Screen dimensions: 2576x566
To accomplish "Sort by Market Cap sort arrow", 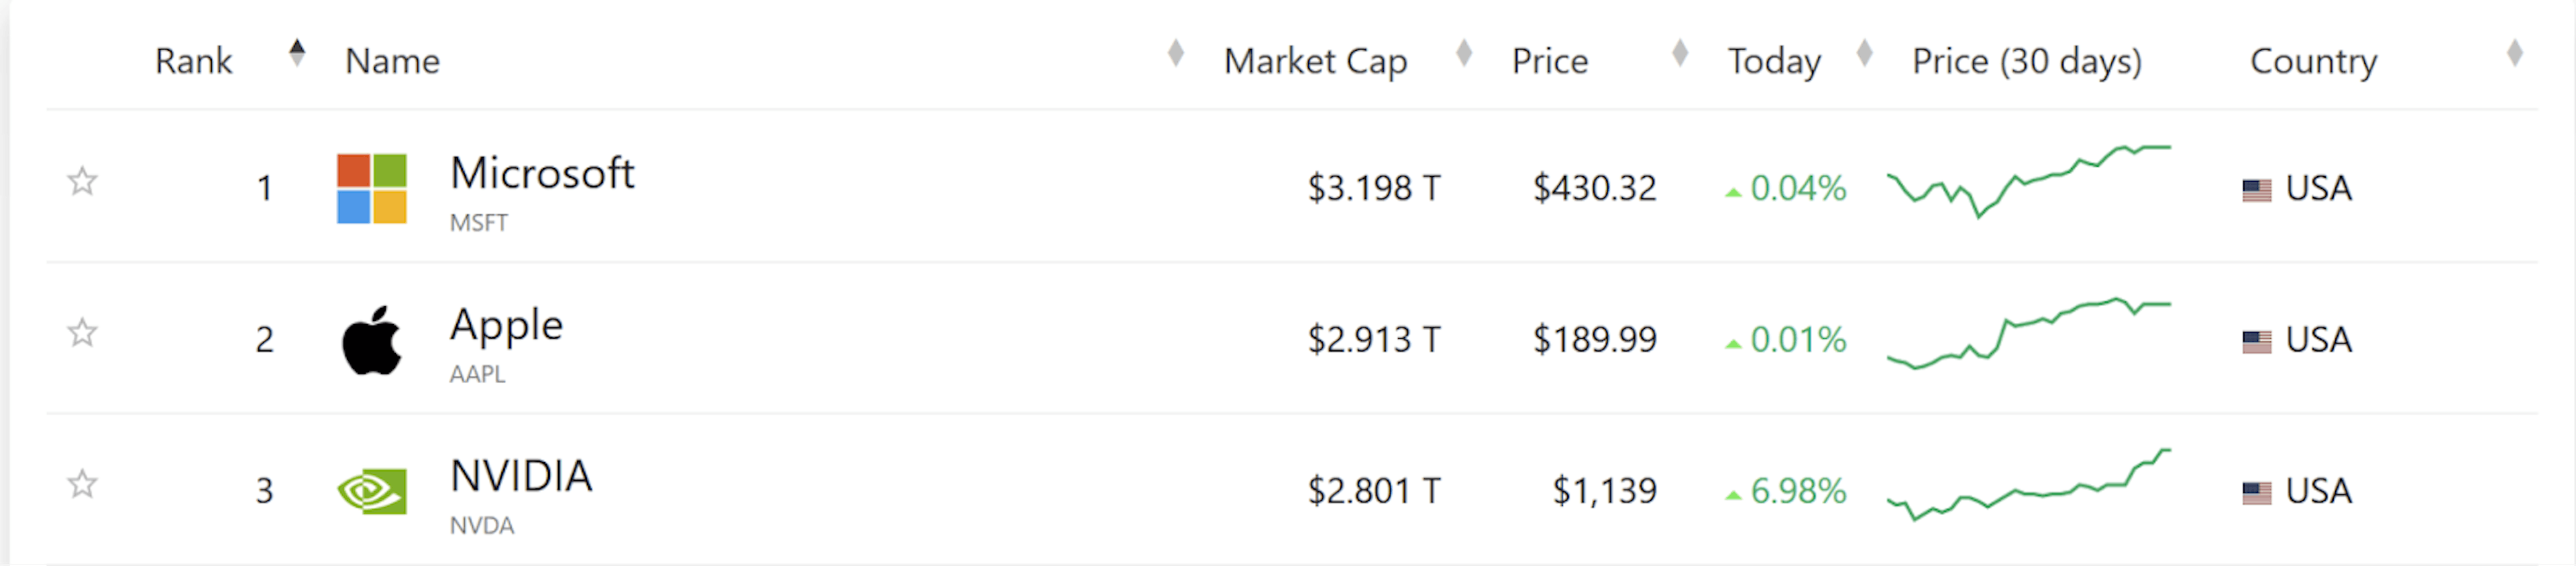I will 1464,52.
